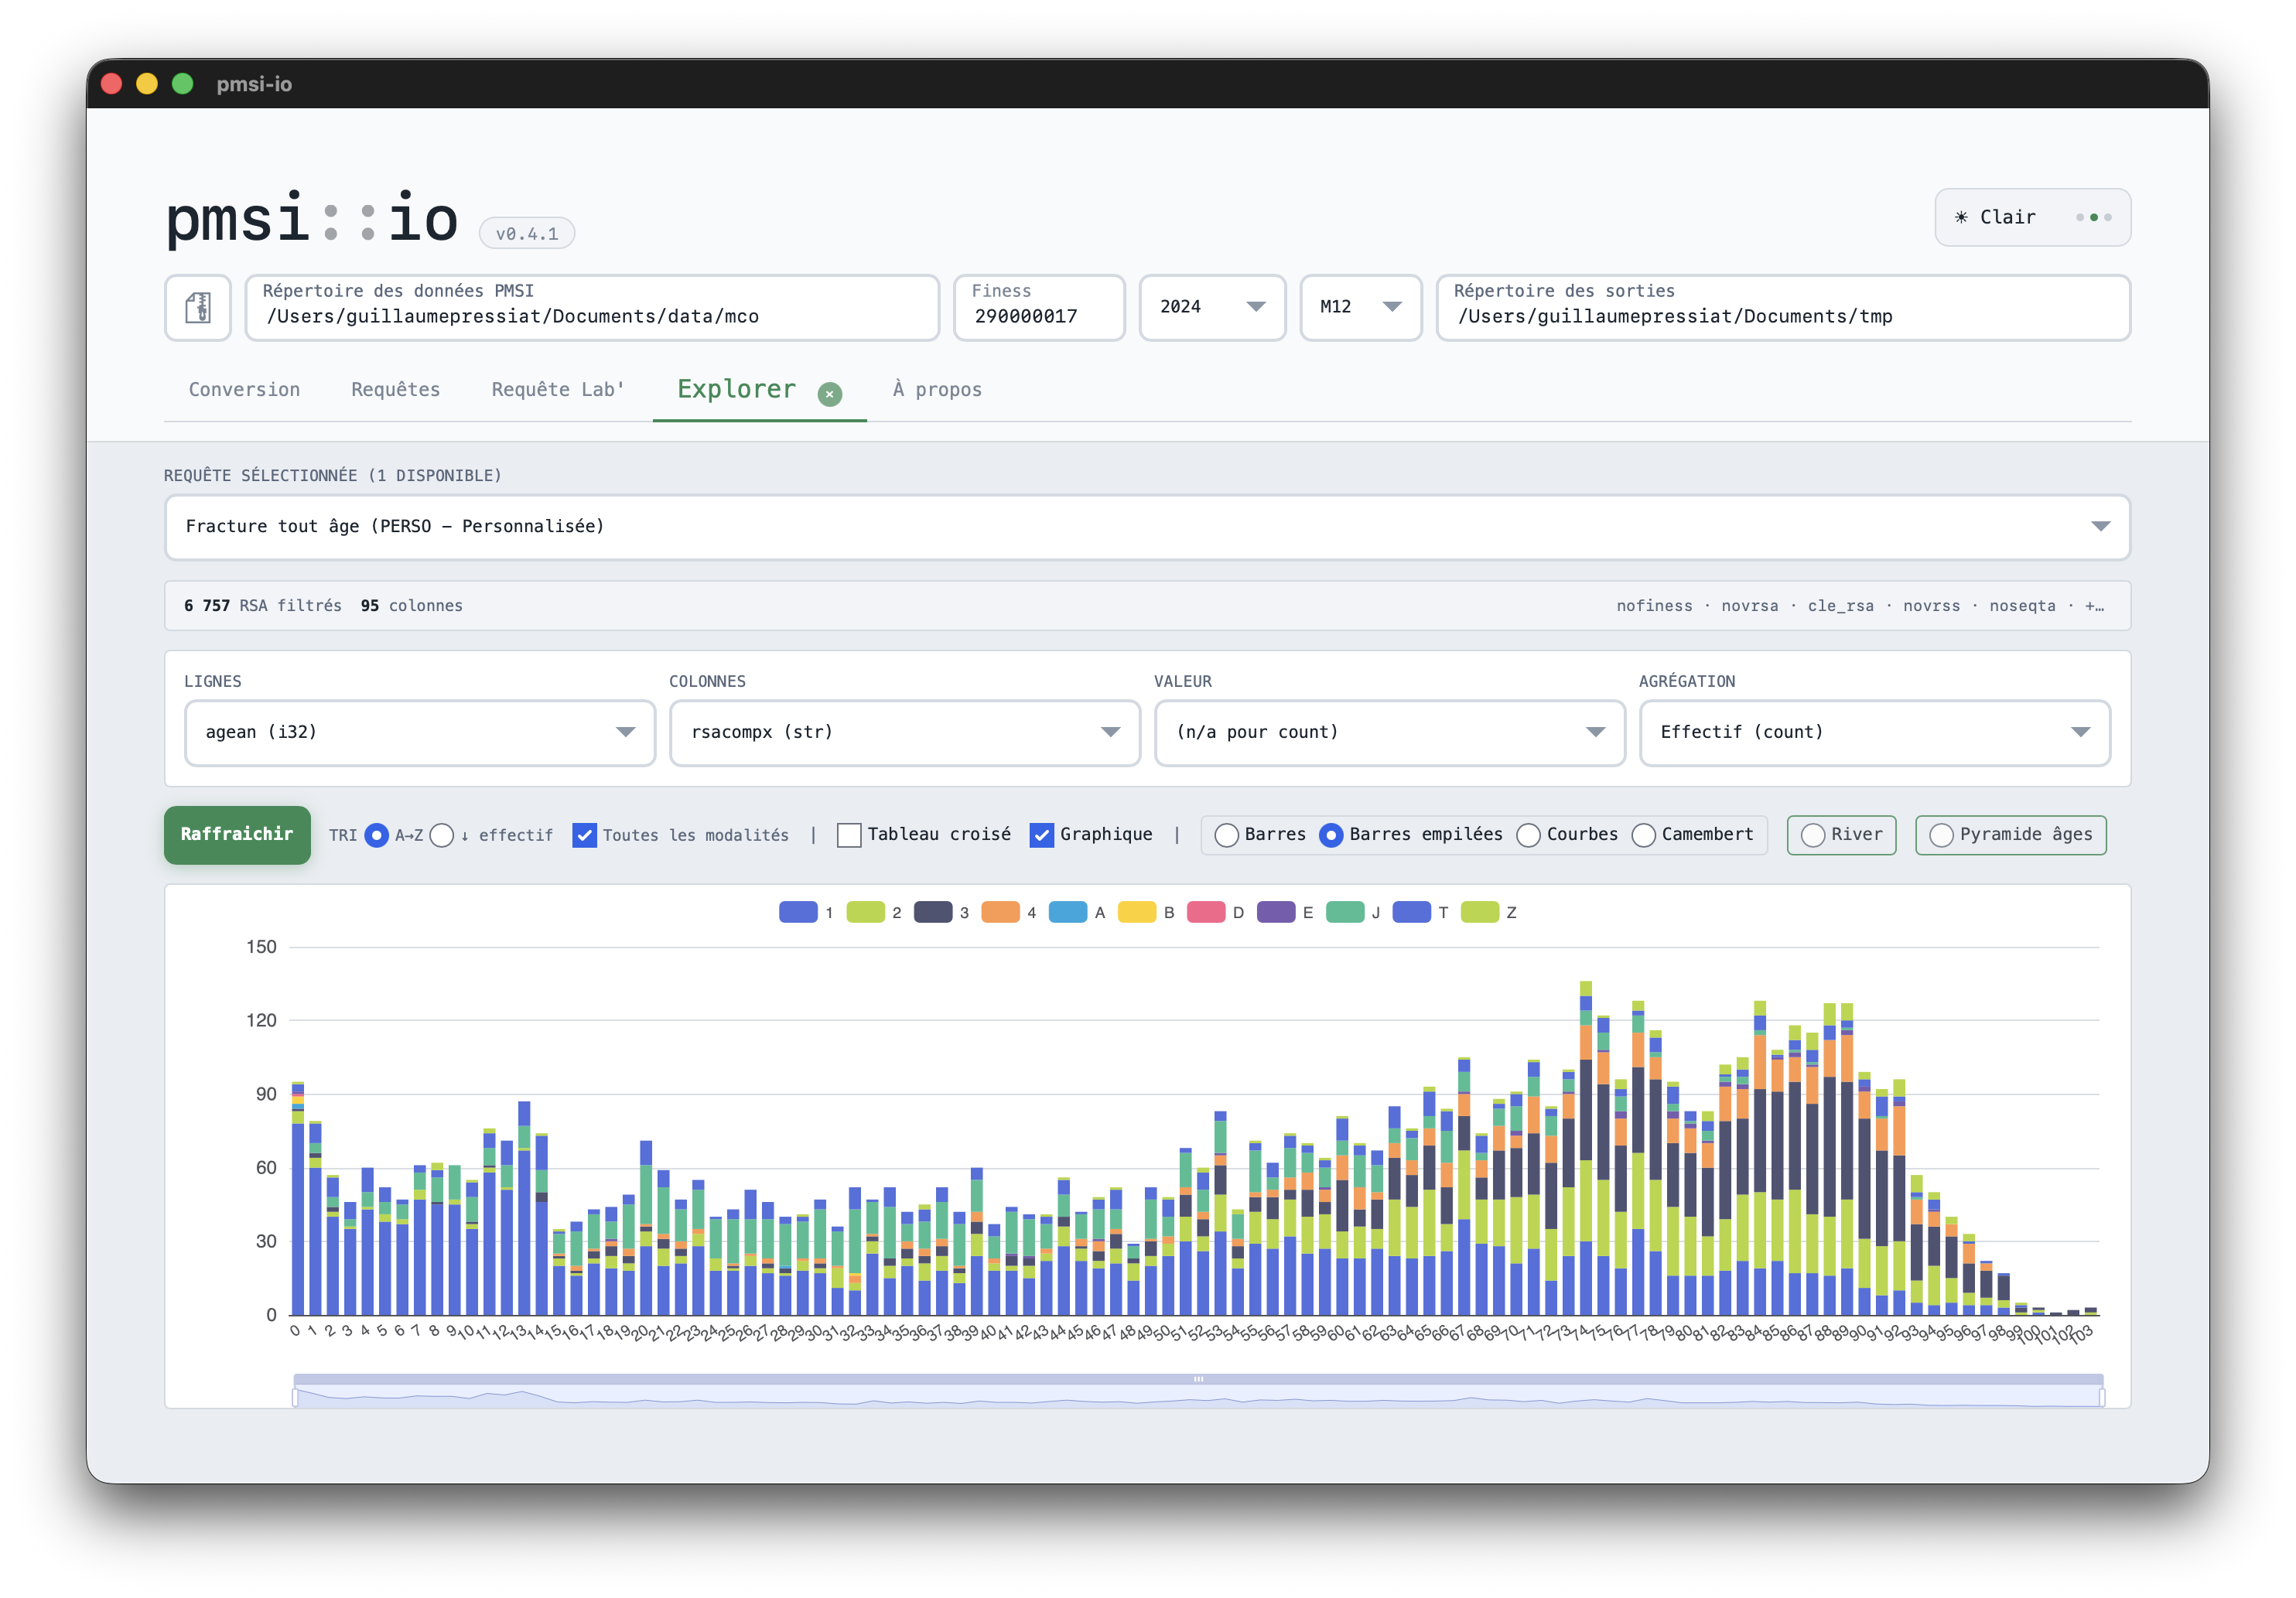
Task: Select Camembert chart type
Action: coord(1643,835)
